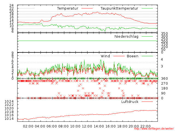
Task: Click the 06:00 time axis label
Action: 52,126
